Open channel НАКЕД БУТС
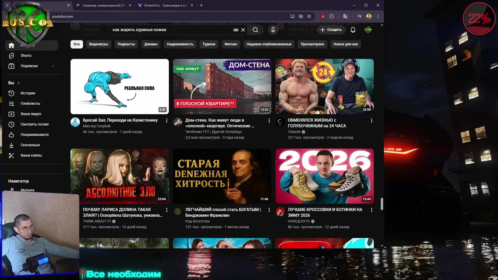The image size is (498, 280). [299, 221]
